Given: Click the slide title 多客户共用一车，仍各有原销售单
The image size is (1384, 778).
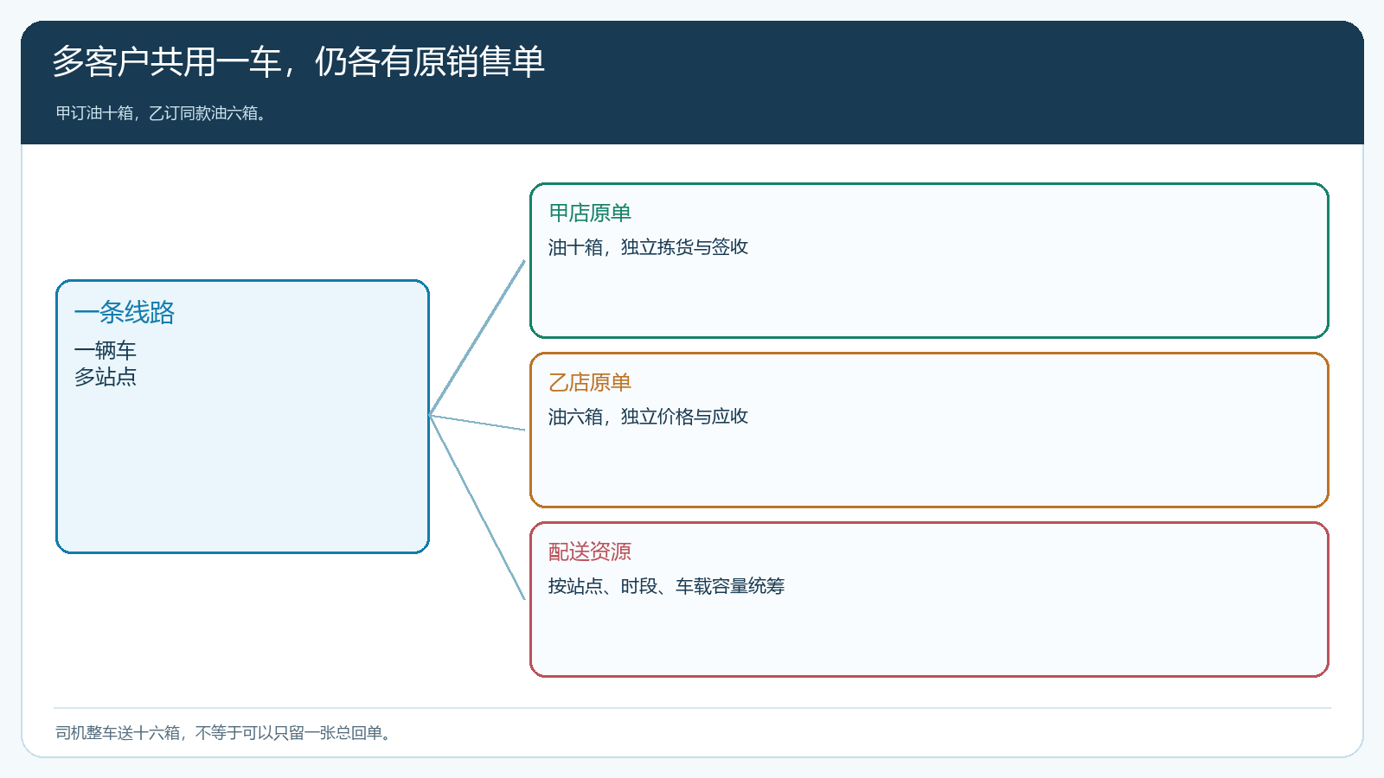Looking at the screenshot, I should point(298,62).
